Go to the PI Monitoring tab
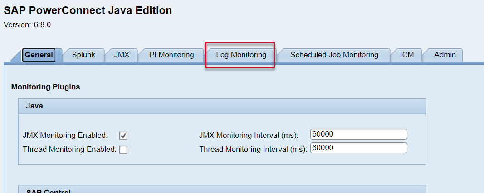 [x=171, y=55]
